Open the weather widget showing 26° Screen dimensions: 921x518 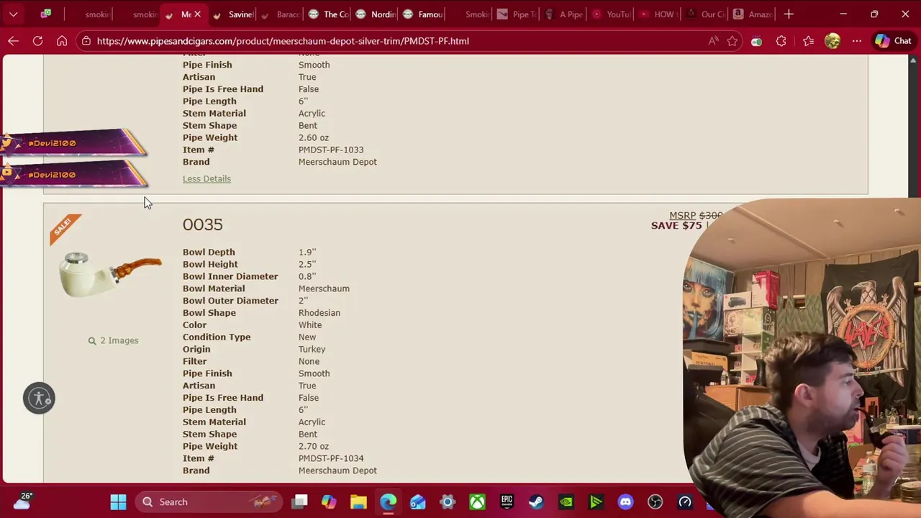point(23,501)
